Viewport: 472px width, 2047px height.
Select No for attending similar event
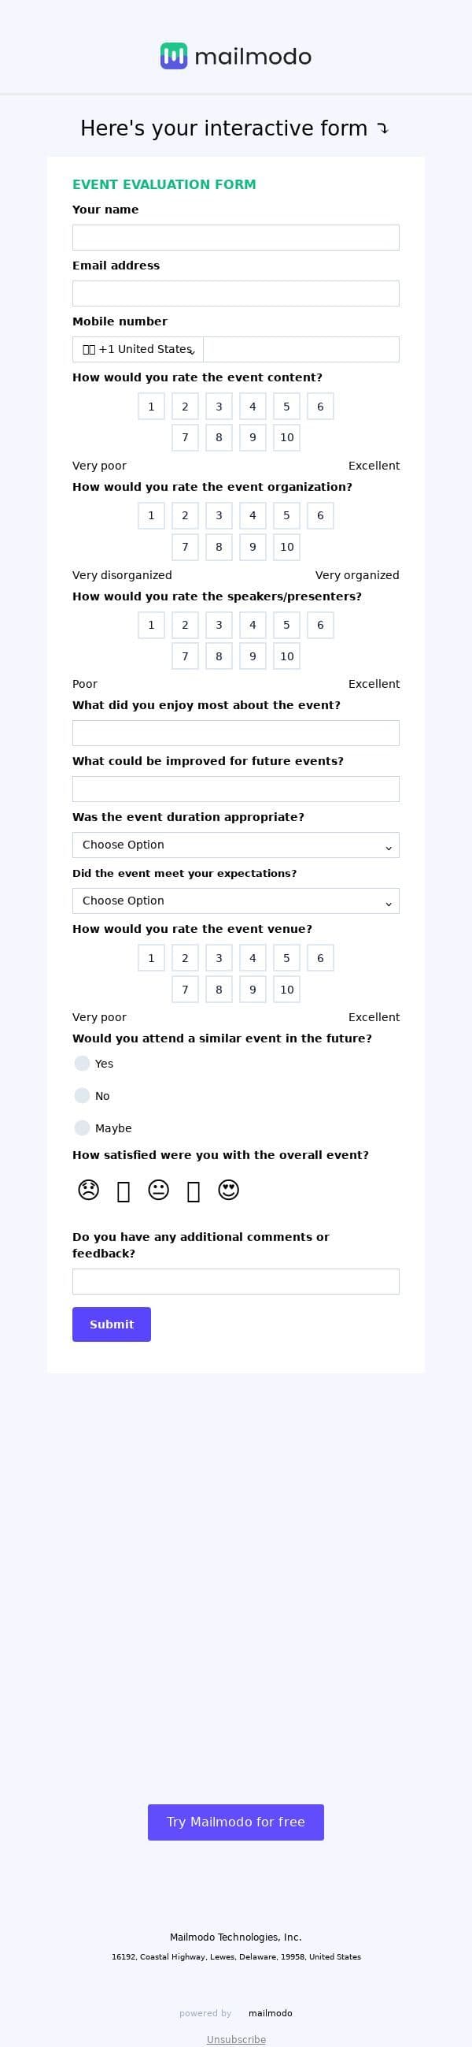click(x=82, y=1096)
